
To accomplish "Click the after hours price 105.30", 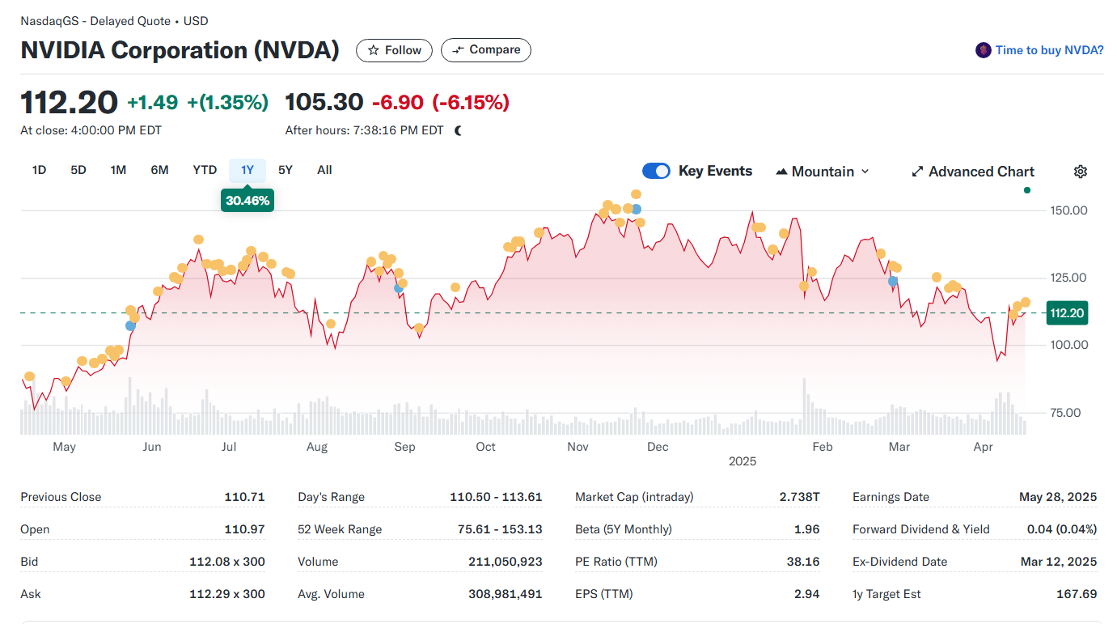I will pos(324,102).
